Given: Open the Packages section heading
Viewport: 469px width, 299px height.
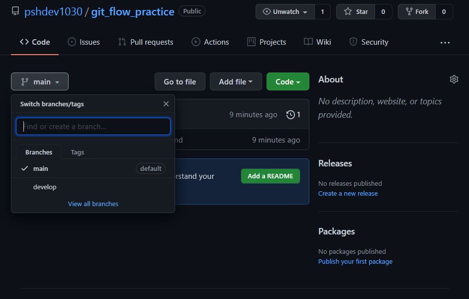Looking at the screenshot, I should (337, 231).
